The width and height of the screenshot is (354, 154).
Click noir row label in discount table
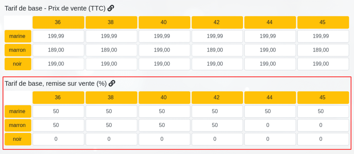(x=18, y=139)
